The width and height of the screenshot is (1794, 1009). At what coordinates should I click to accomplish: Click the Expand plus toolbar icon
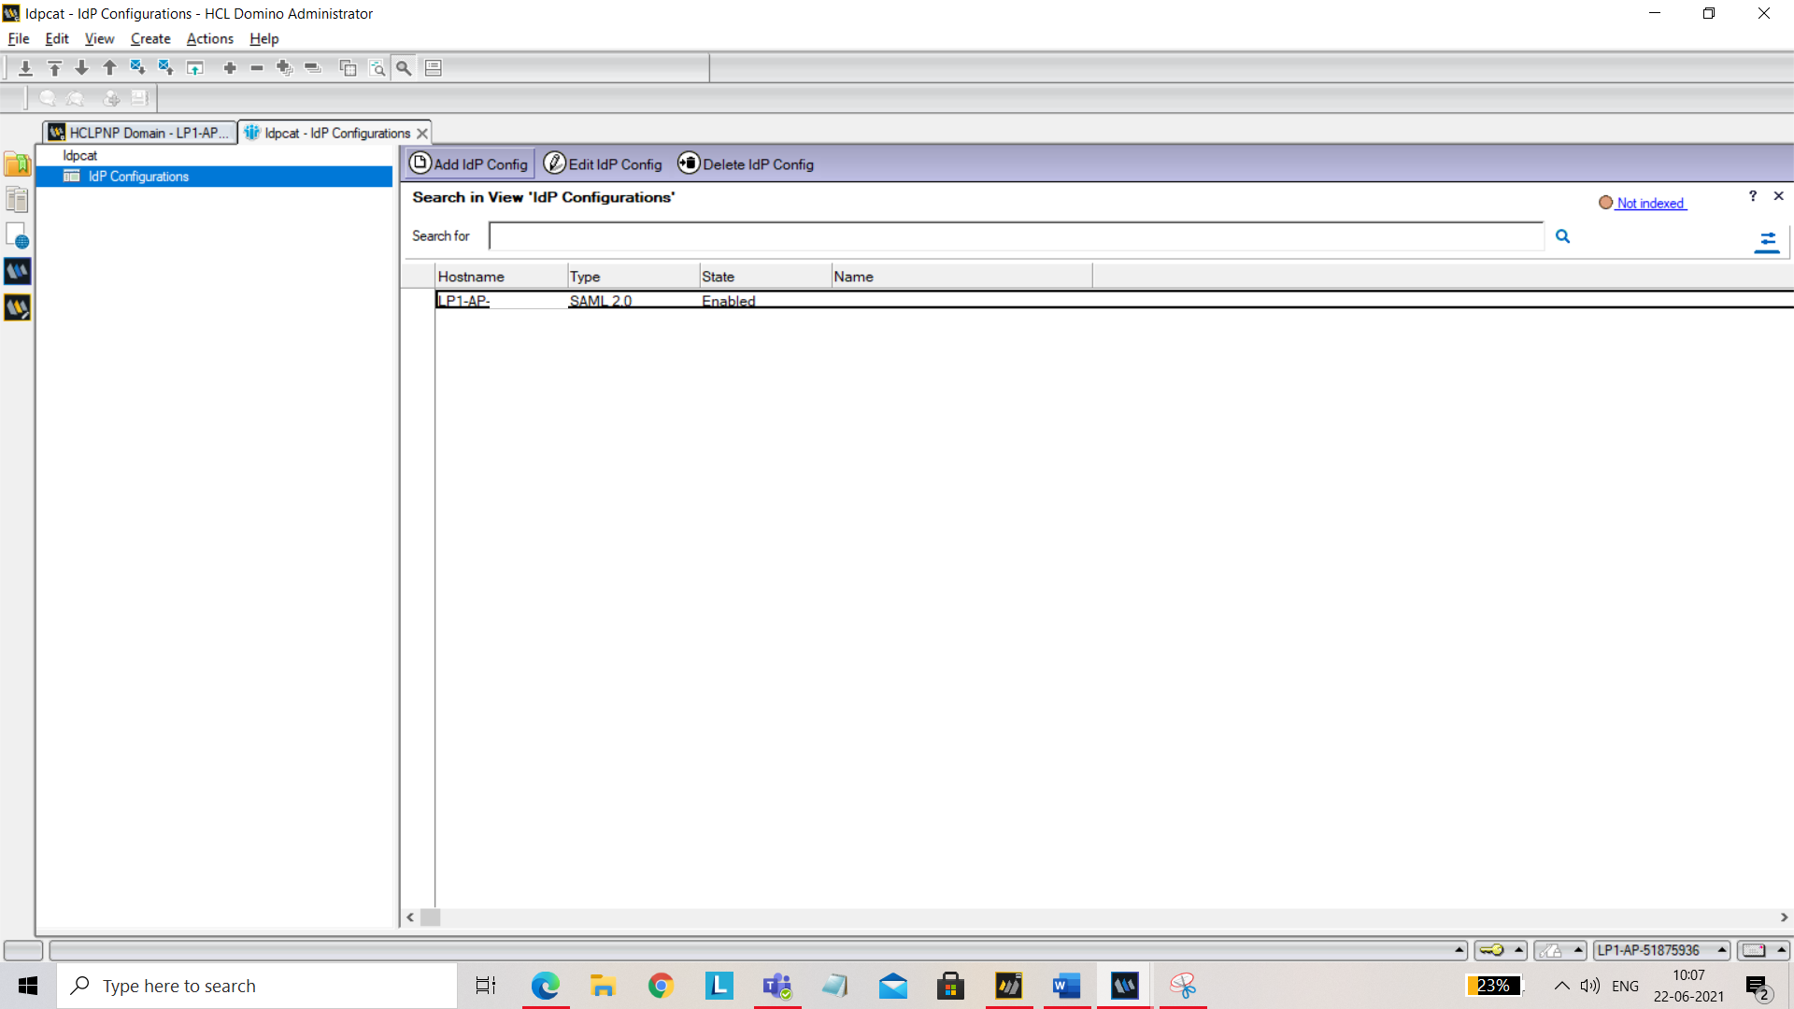coord(230,67)
